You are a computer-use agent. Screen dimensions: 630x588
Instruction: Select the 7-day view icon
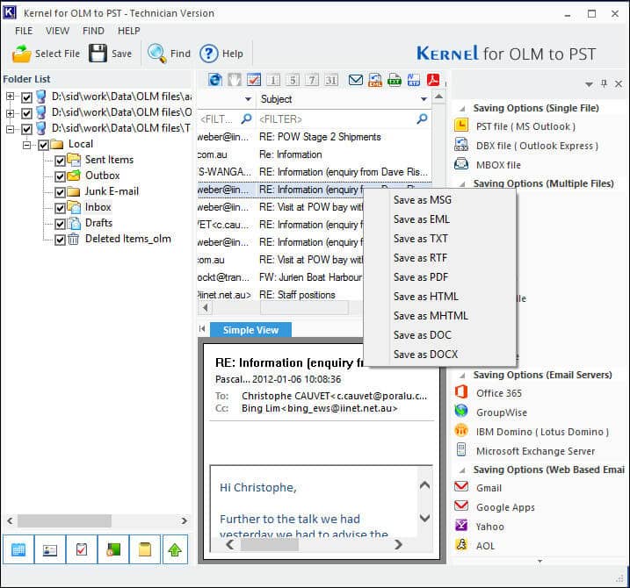point(312,80)
